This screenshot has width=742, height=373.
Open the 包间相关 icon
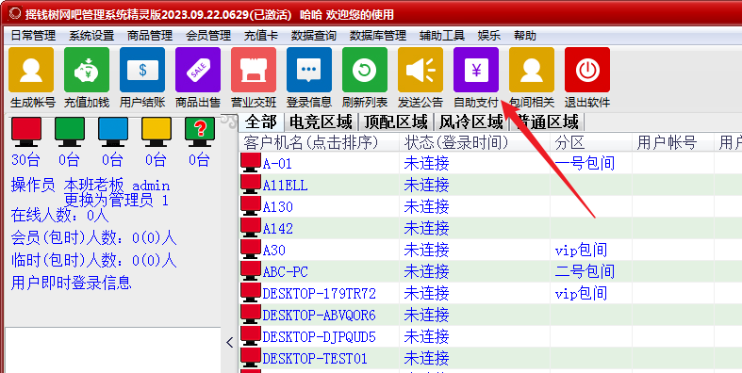532,70
